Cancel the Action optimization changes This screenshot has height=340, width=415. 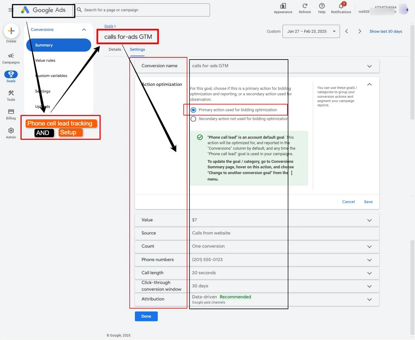(x=348, y=202)
